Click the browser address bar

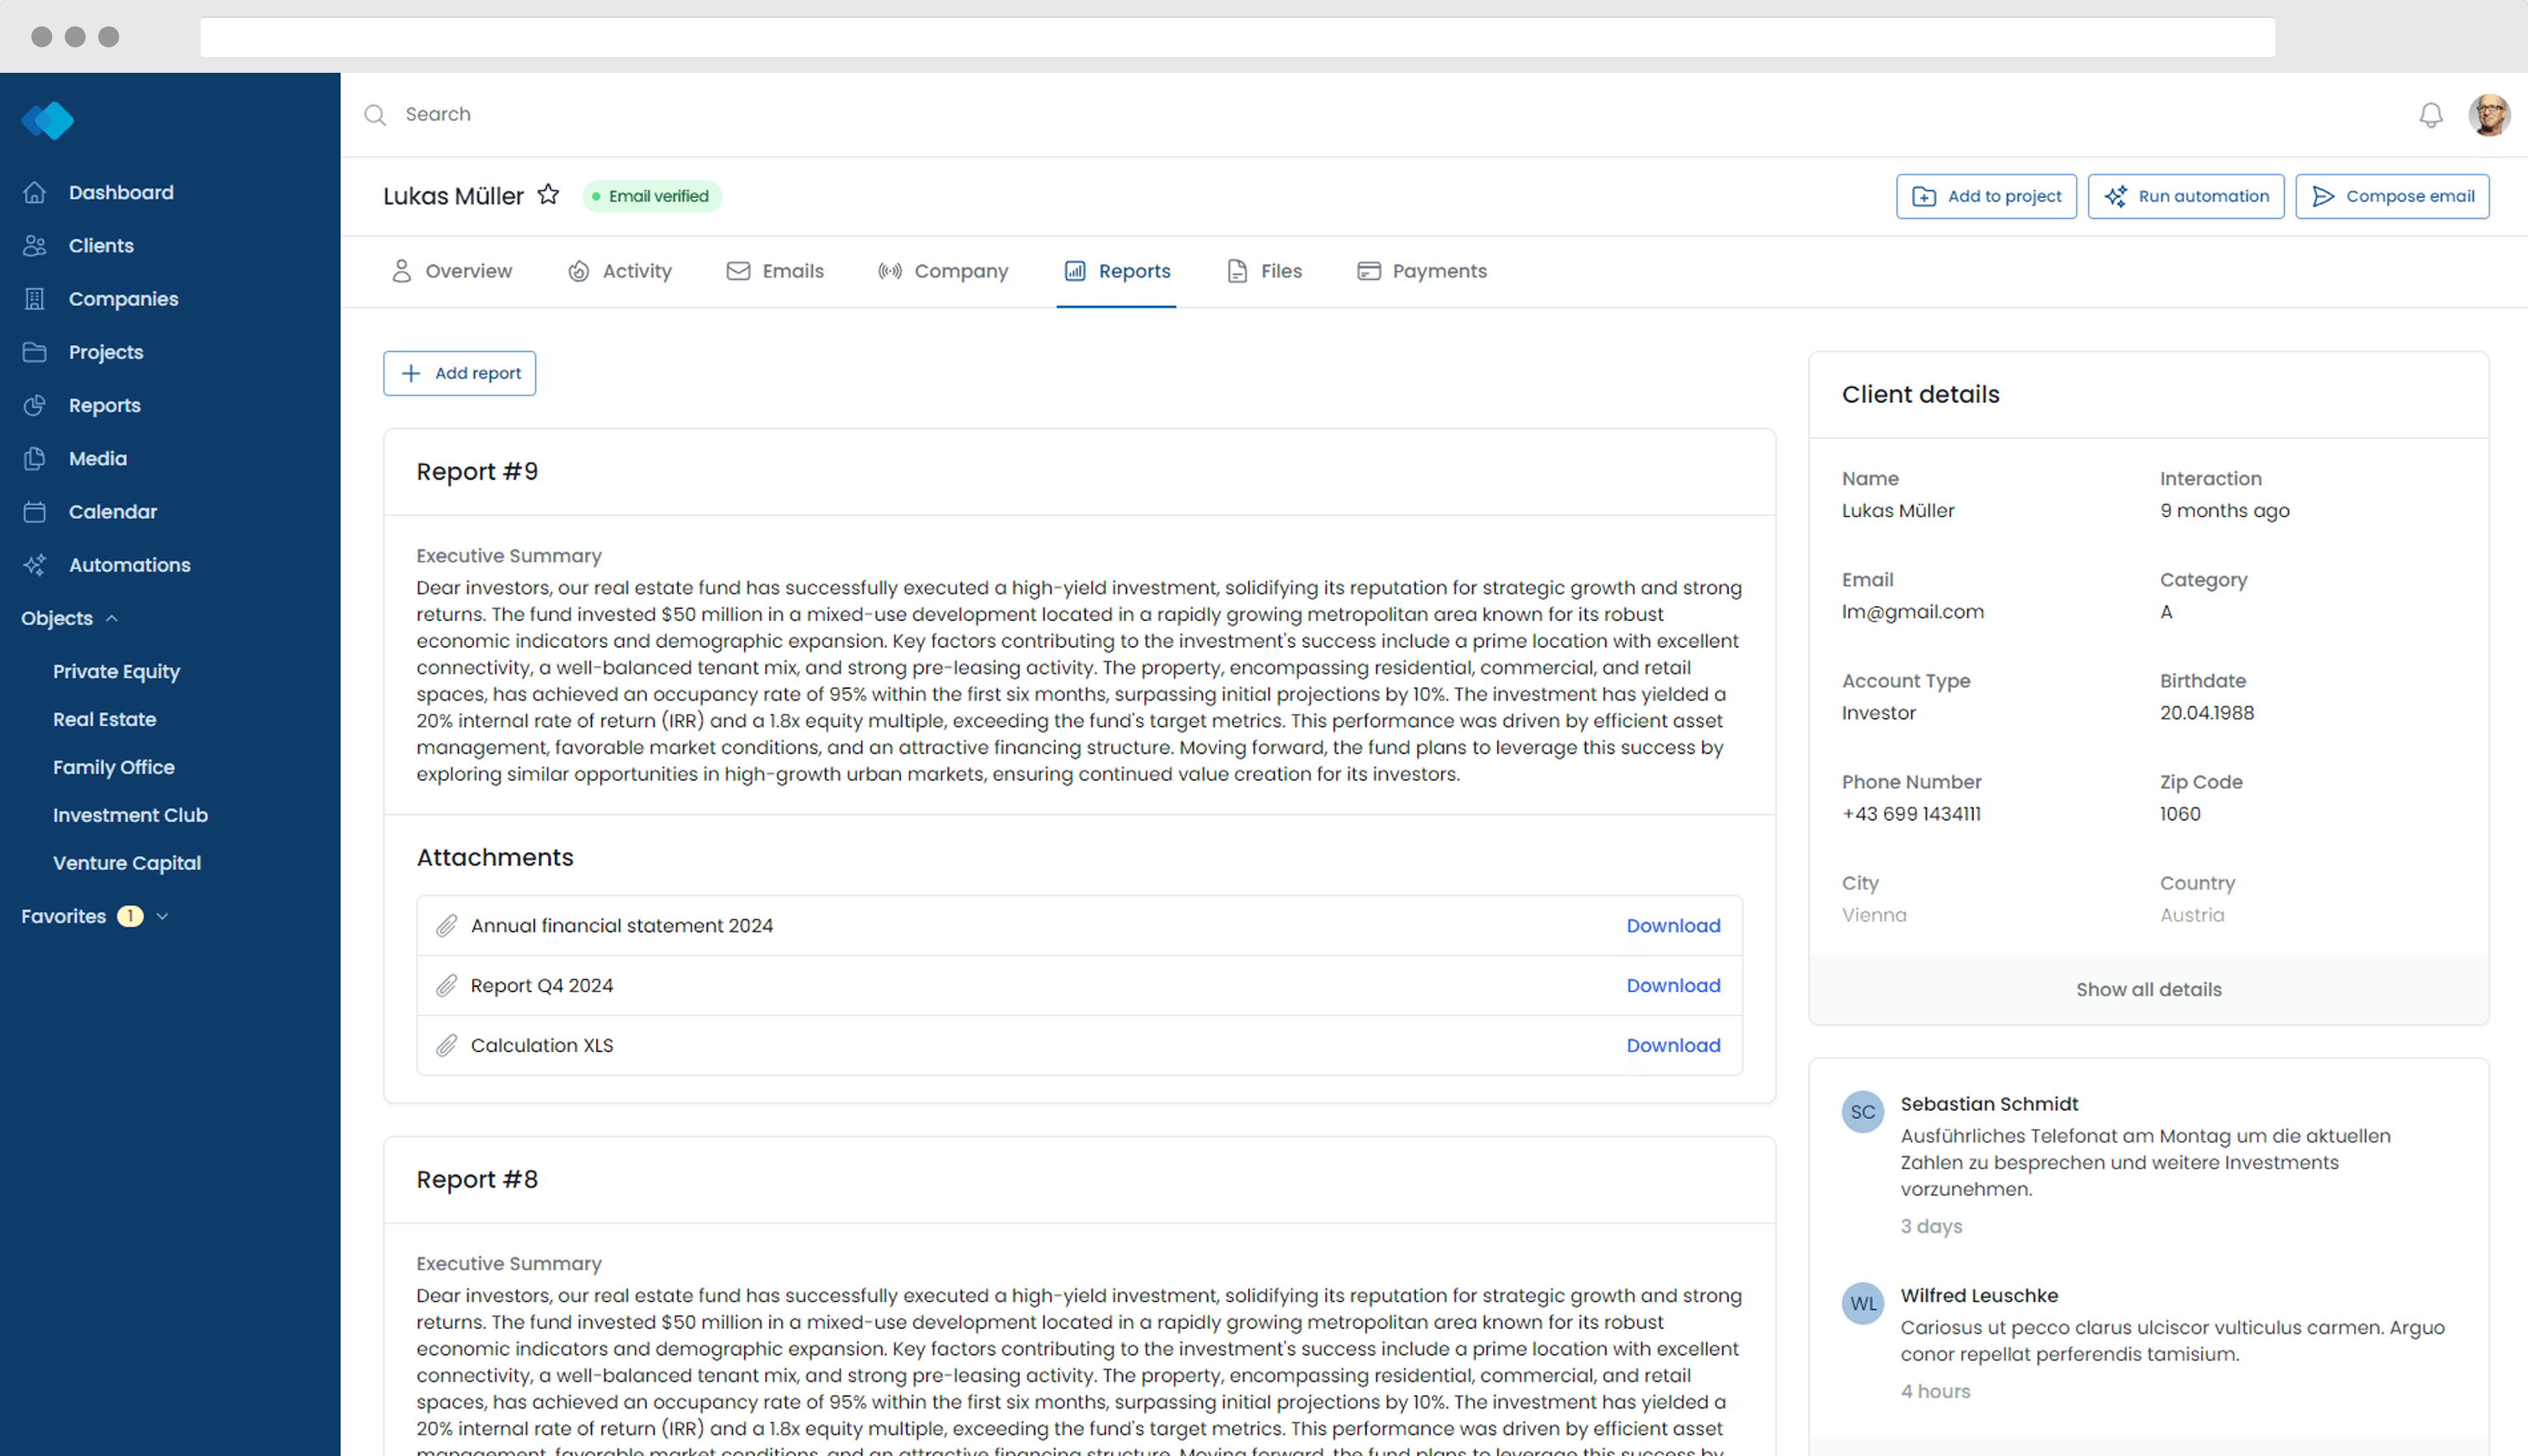pyautogui.click(x=1237, y=37)
